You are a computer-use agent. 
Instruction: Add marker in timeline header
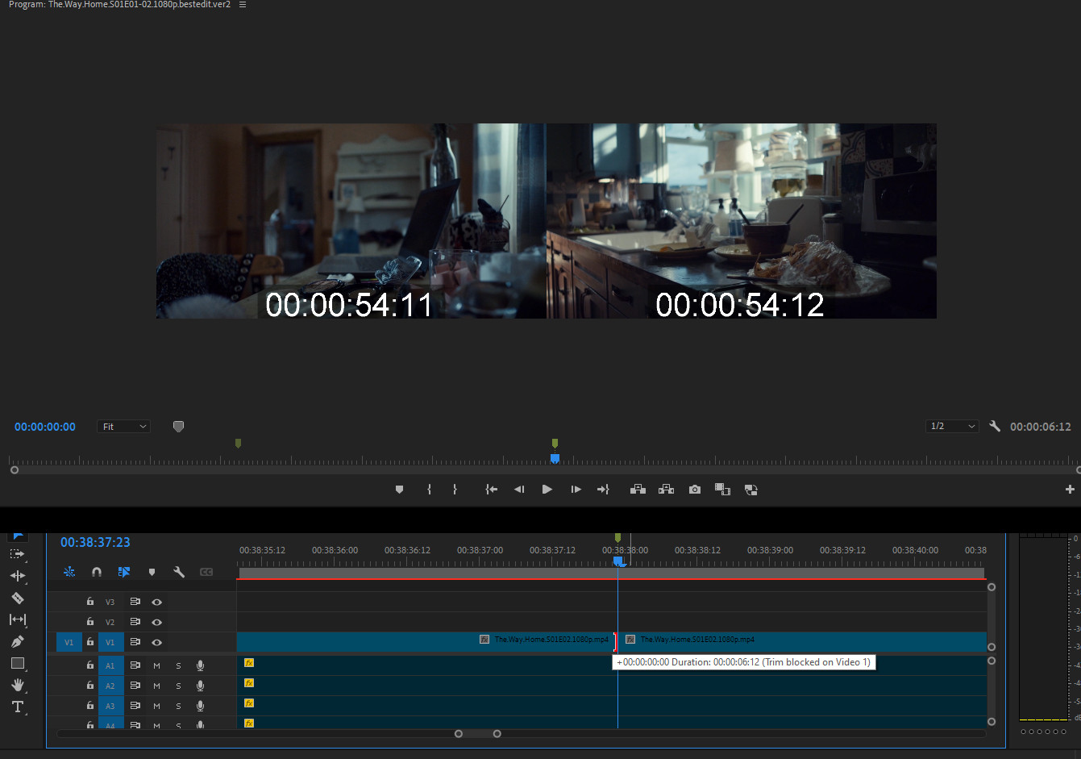152,572
